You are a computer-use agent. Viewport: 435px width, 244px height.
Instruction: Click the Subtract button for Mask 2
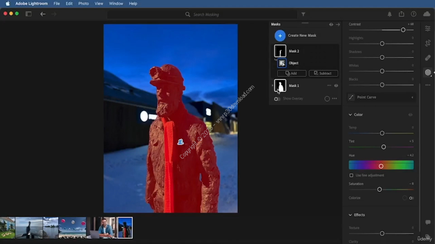[x=323, y=74]
